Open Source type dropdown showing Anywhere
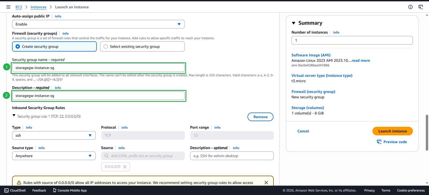Screen dimensions: 429x195 54,156
